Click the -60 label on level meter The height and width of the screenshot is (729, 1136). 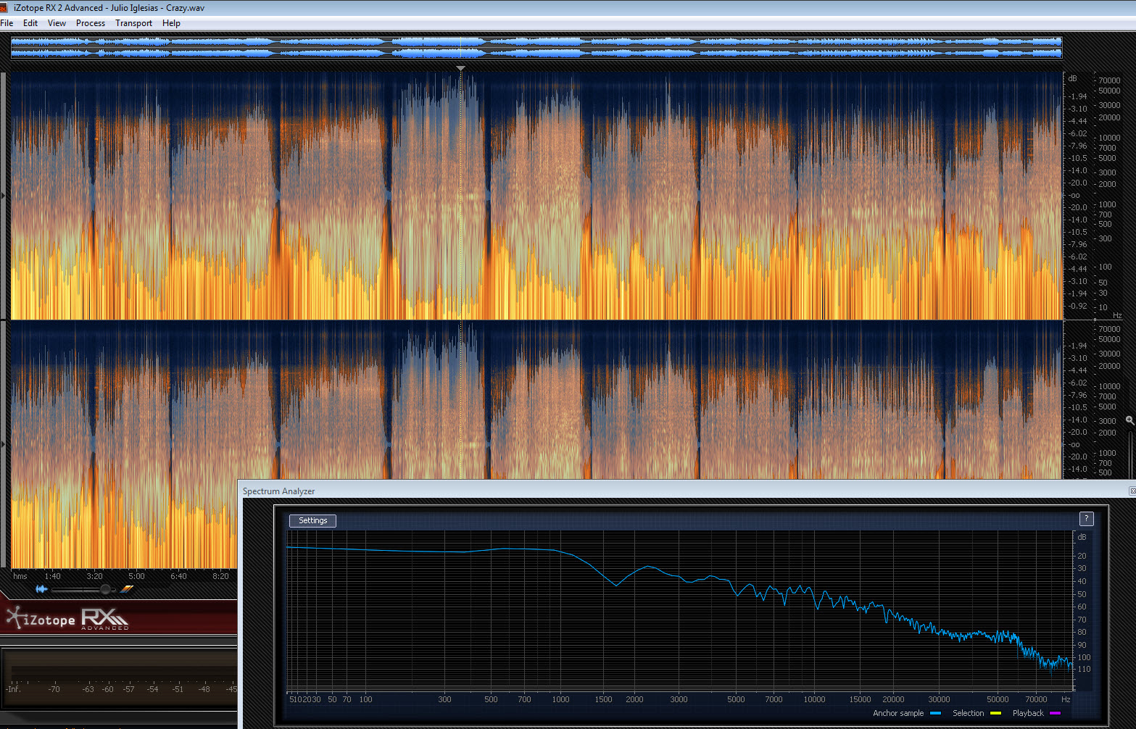107,689
